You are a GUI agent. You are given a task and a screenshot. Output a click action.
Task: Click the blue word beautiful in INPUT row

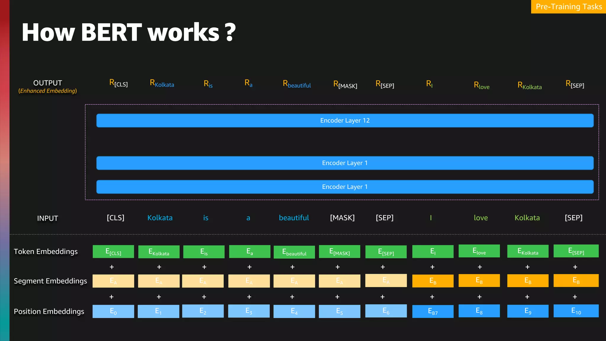coord(294,218)
